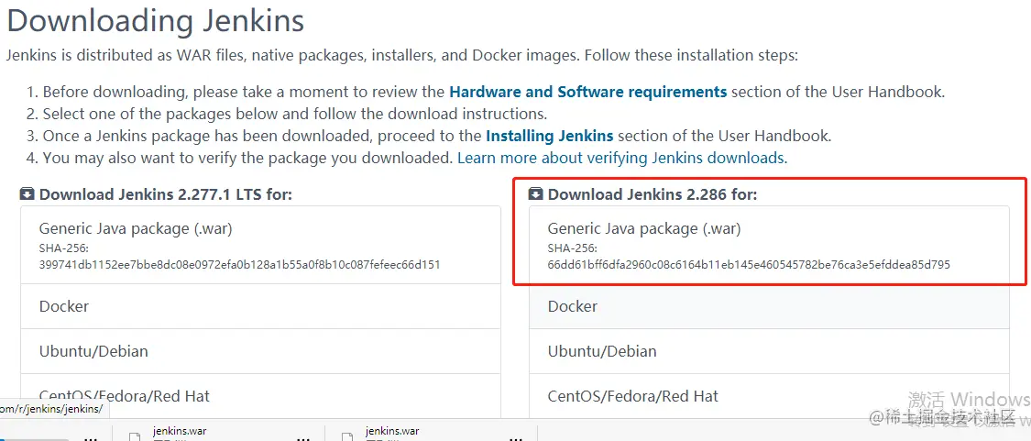Click the LTS SHA-256 checksum text
This screenshot has width=1031, height=441.
click(239, 265)
